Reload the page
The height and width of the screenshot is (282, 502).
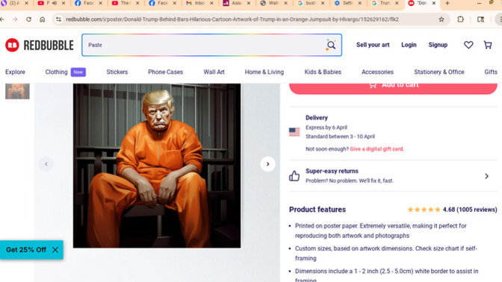[29, 19]
